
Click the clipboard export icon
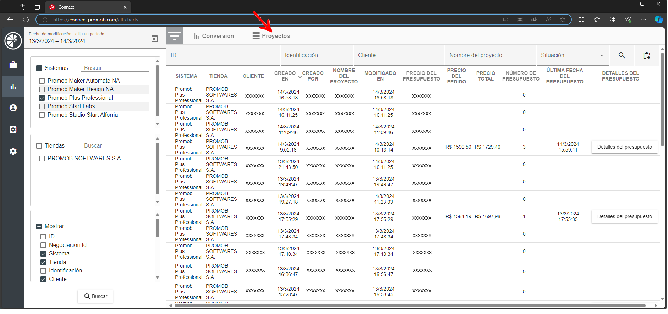click(647, 55)
